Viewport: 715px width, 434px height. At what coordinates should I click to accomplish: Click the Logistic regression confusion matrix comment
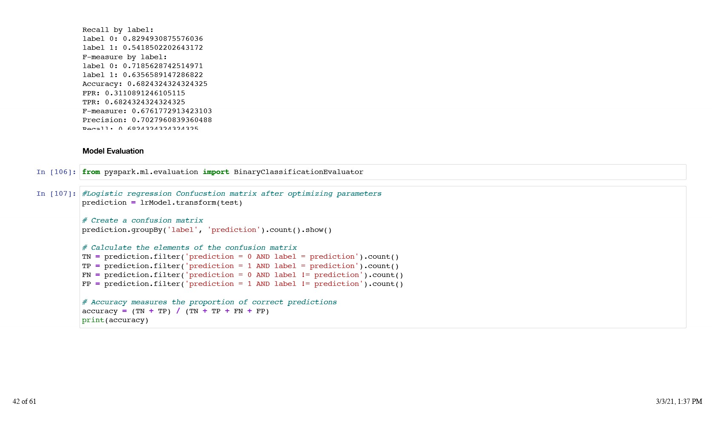pos(232,194)
